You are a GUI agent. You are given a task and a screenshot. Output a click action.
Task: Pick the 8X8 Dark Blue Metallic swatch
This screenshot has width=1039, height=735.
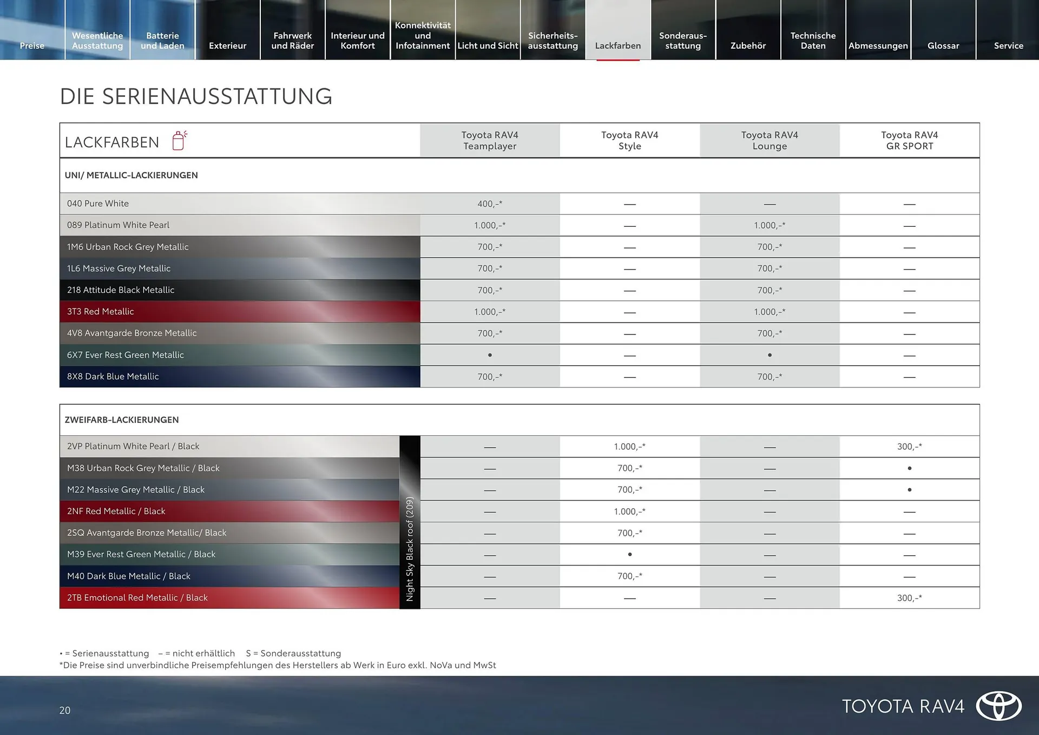pos(240,377)
